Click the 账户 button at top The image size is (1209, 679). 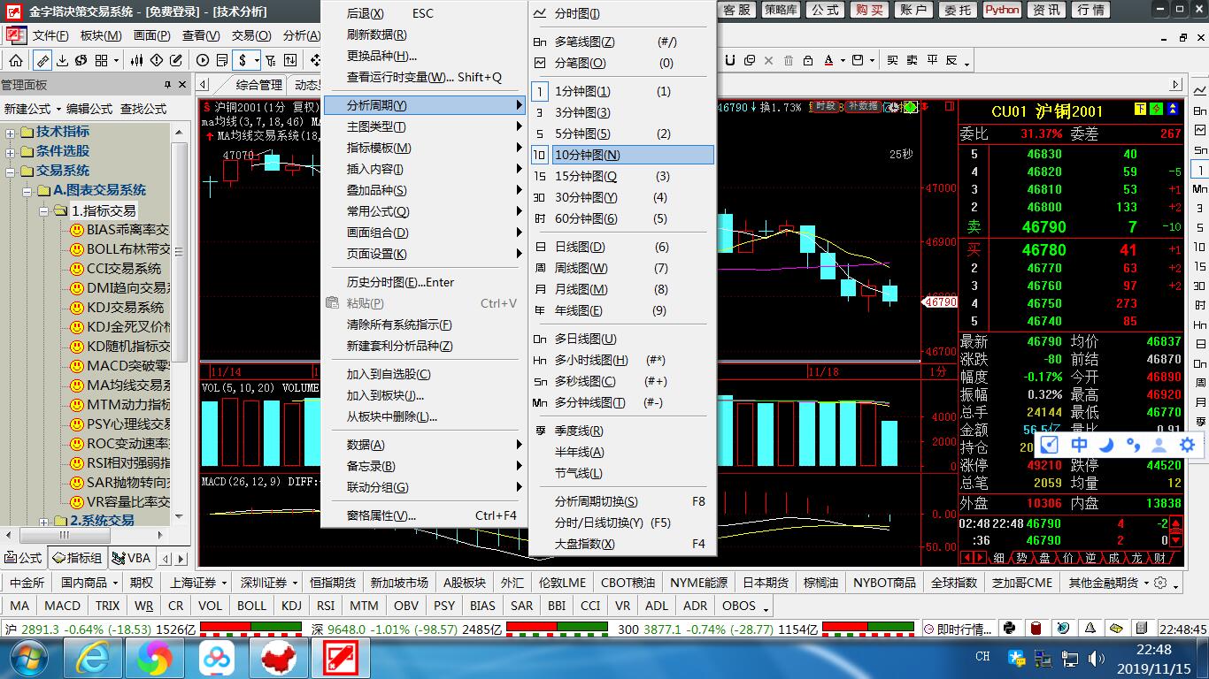tap(913, 10)
